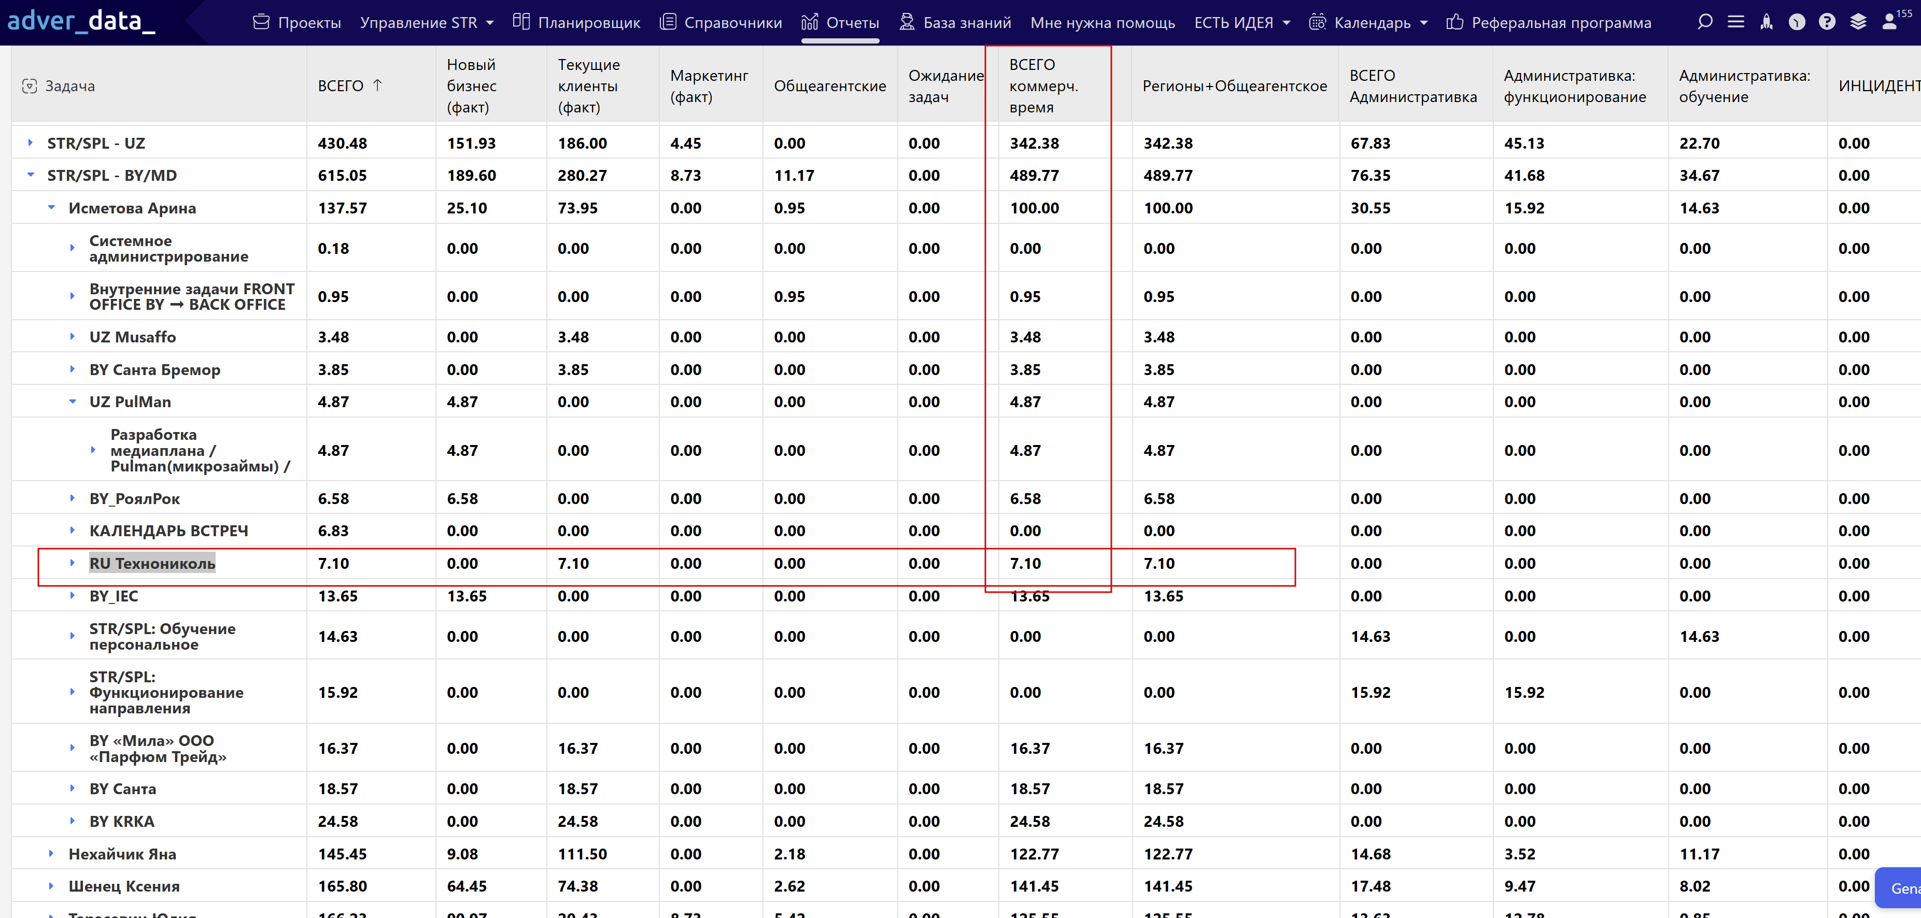Click the stacked layers icon
Viewport: 1921px width, 918px height.
tap(1858, 22)
